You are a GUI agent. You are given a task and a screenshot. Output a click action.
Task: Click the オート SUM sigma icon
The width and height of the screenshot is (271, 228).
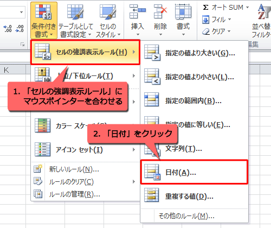tap(205, 8)
